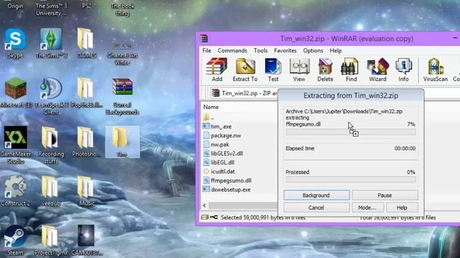Click the Background button
Viewport: 460px width, 258px height.
316,195
